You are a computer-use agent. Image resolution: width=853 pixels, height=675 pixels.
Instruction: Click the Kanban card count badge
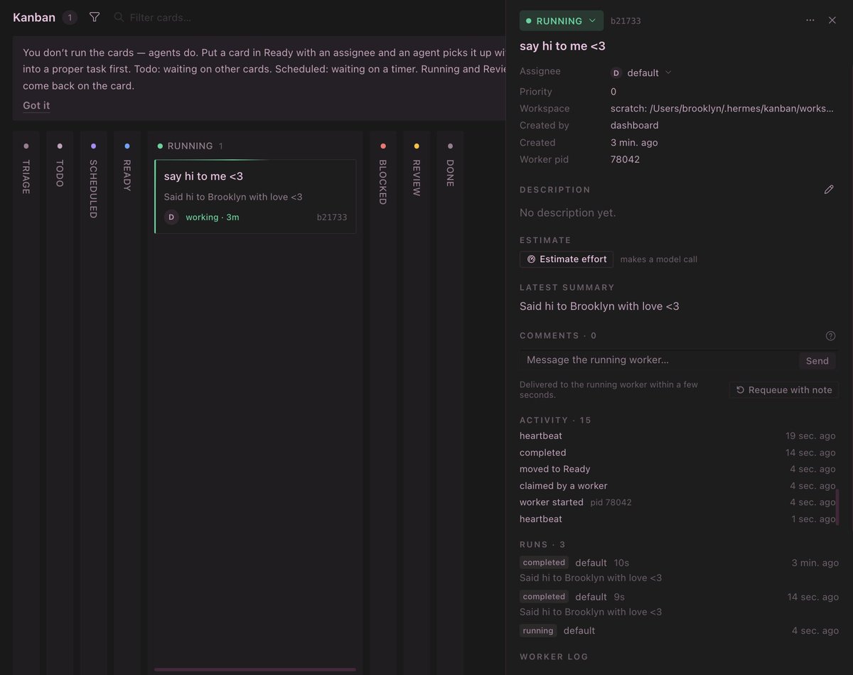[x=70, y=18]
